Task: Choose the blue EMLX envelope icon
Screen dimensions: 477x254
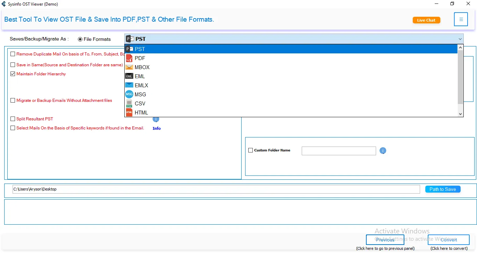Action: coord(129,85)
